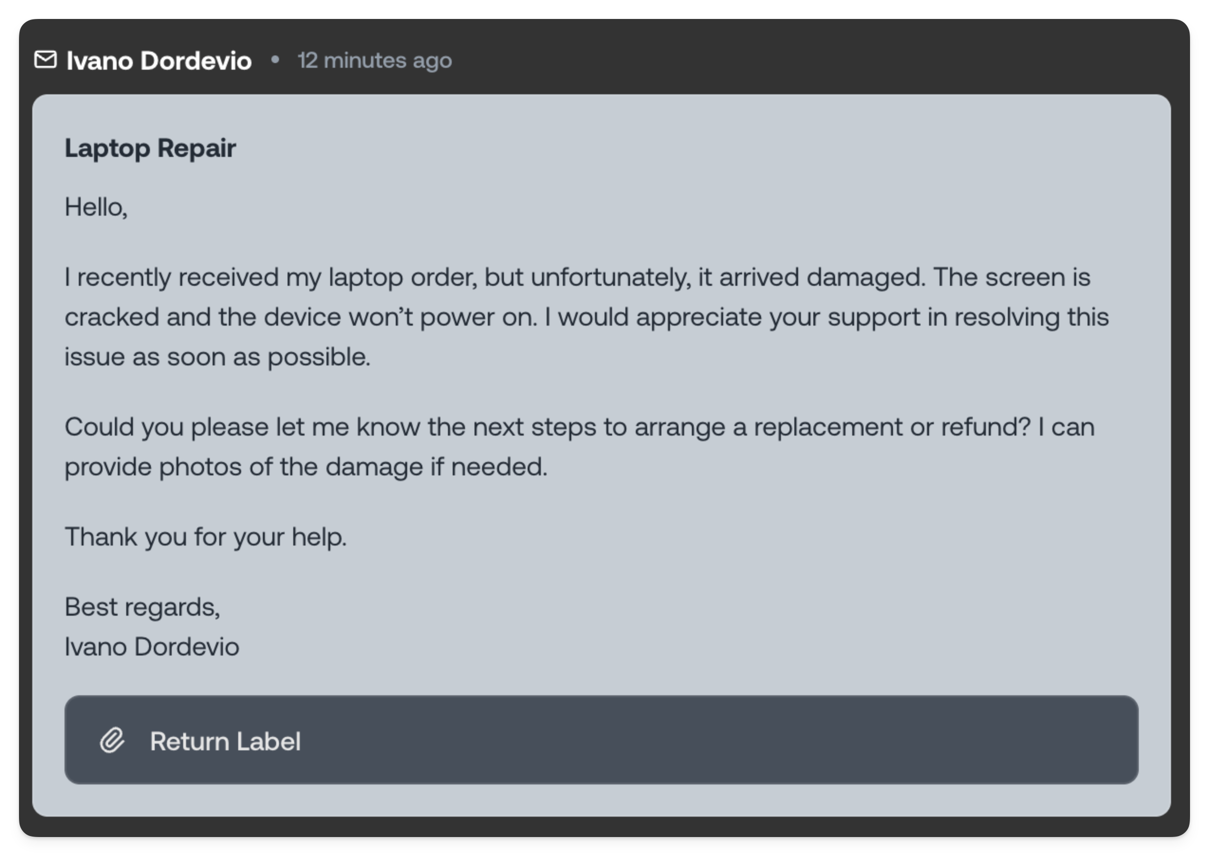Click the sender name Ivano Dordevio
1209x856 pixels.
[158, 60]
